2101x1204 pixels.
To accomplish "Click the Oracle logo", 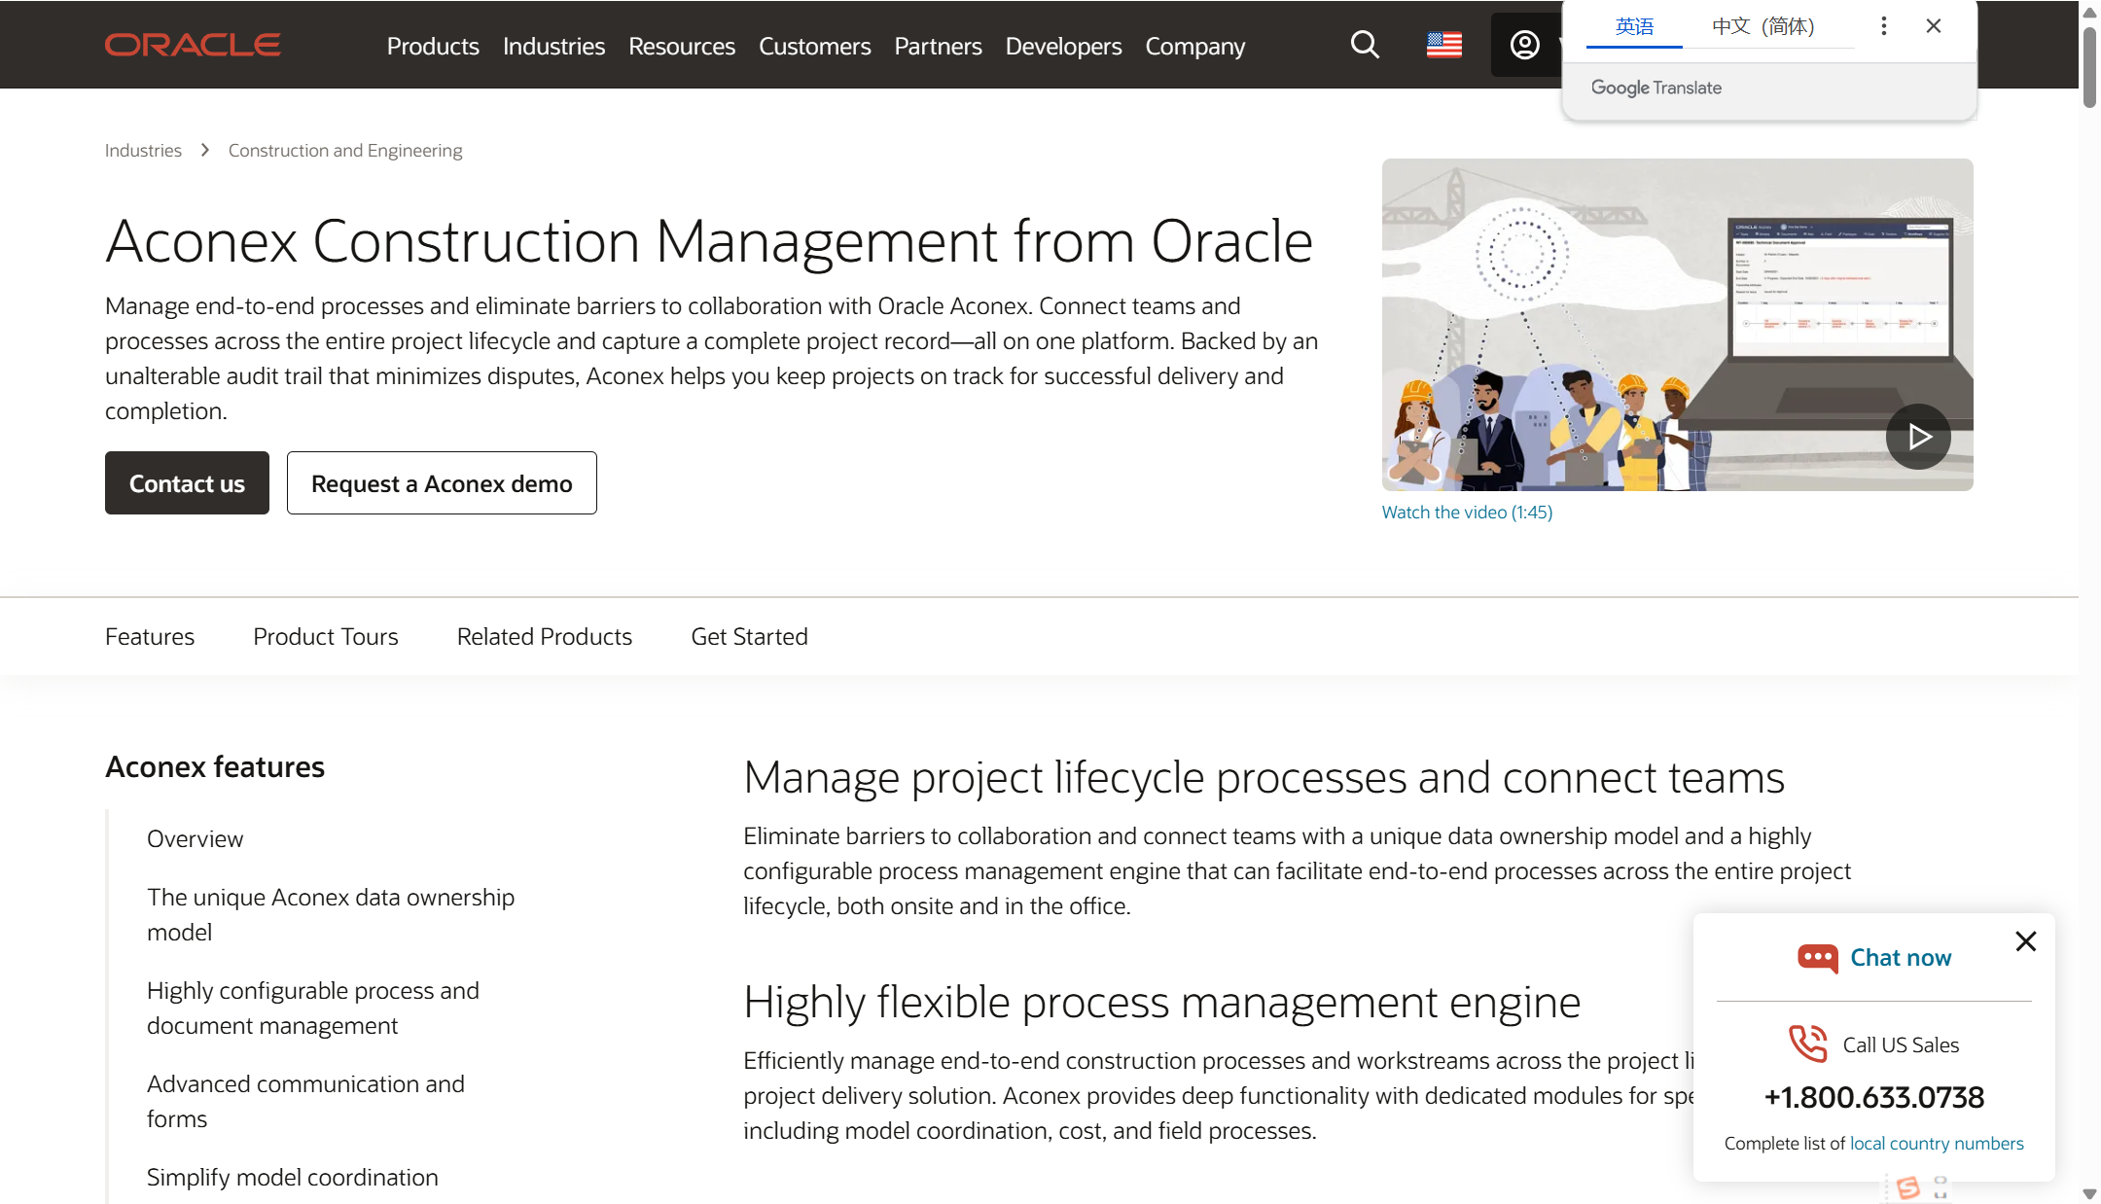I will [x=193, y=45].
